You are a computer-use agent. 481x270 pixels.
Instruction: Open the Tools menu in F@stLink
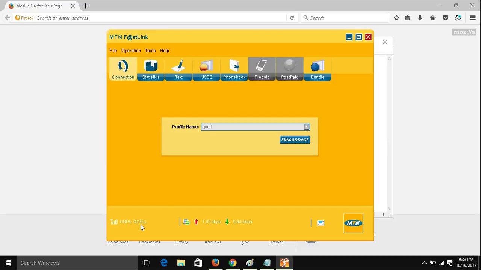pos(150,51)
